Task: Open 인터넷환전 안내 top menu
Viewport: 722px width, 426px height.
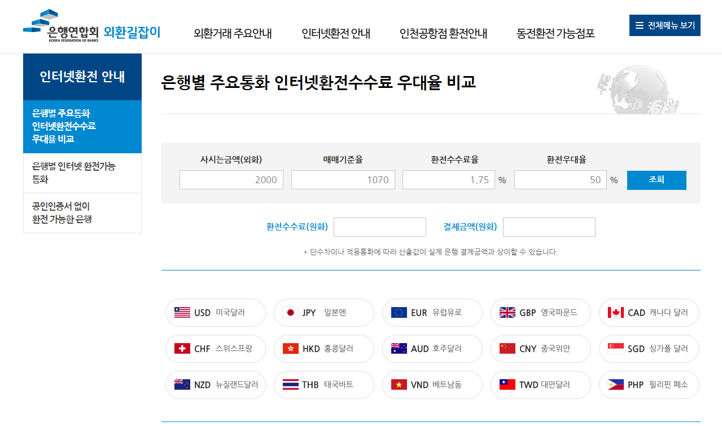Action: [336, 34]
